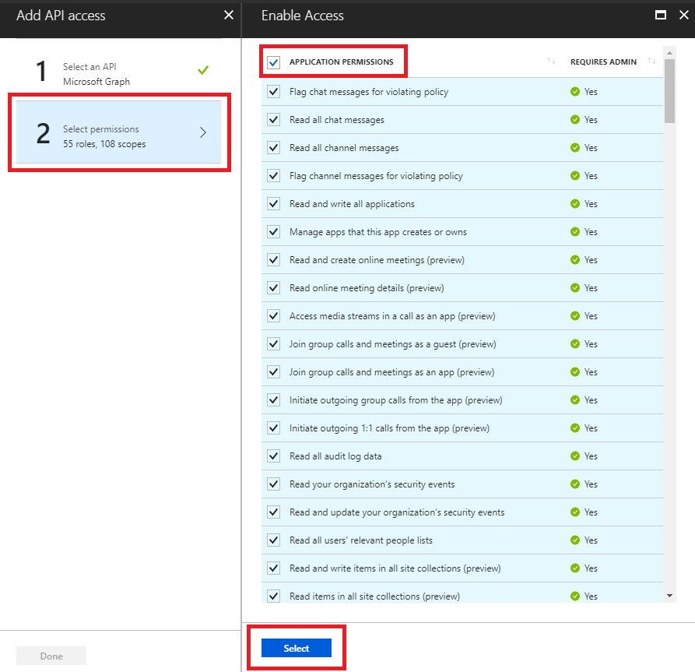This screenshot has height=672, width=695.
Task: Click the disabled Done button
Action: click(x=51, y=655)
